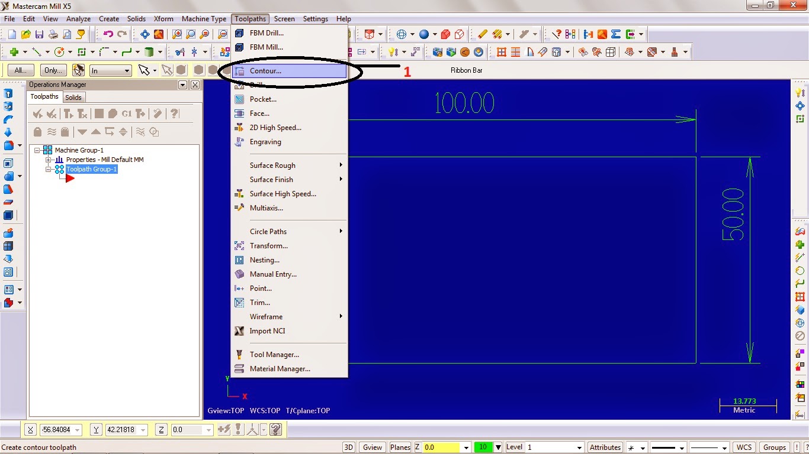Collapse the Toolpath Group-1 tree node
Screen dimensions: 809x454
click(x=49, y=169)
